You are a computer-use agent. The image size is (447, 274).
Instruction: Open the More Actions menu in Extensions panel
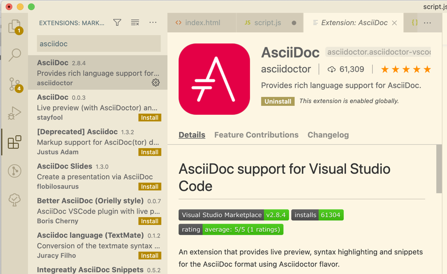(152, 22)
